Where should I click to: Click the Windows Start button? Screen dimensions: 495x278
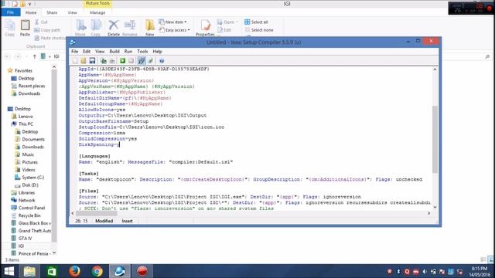click(x=9, y=271)
